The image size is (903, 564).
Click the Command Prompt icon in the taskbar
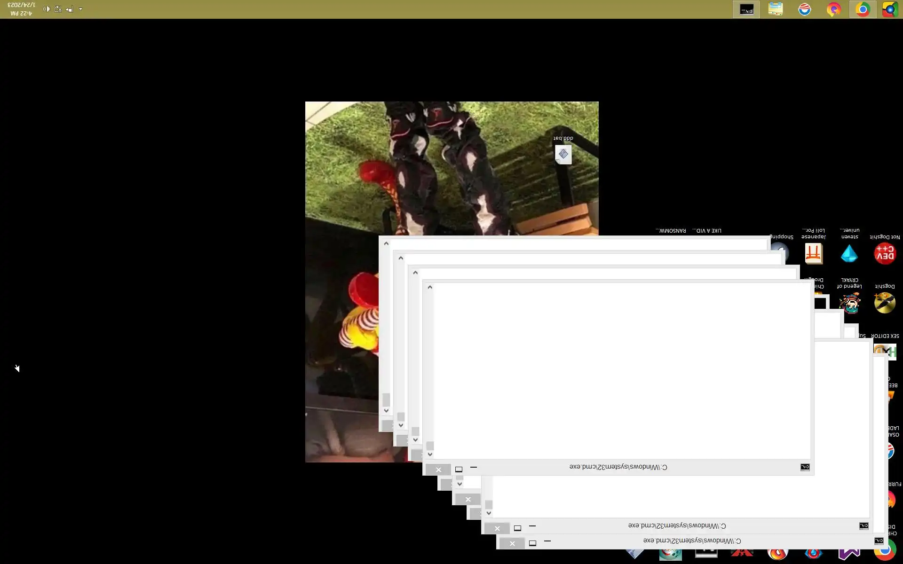[x=746, y=9]
